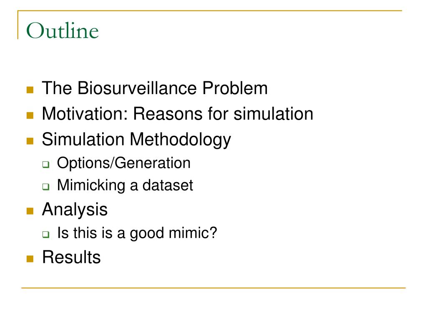
Task: Click the hollow square beside good mimic question
Action: click(x=46, y=234)
